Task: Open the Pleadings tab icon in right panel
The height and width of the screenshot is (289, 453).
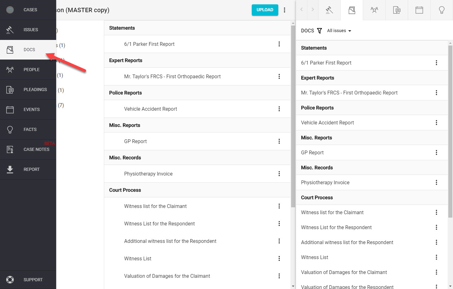Action: coord(397,10)
